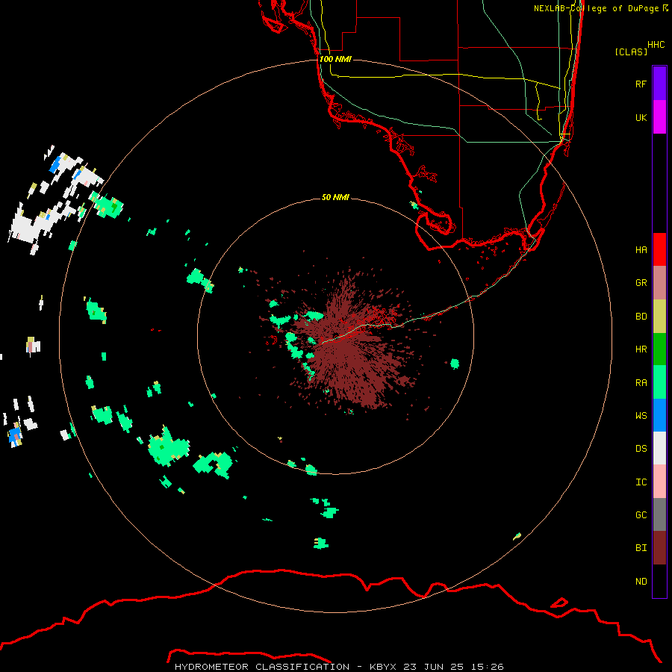Click the white DS legend swatch
The width and height of the screenshot is (672, 672).
[x=659, y=448]
